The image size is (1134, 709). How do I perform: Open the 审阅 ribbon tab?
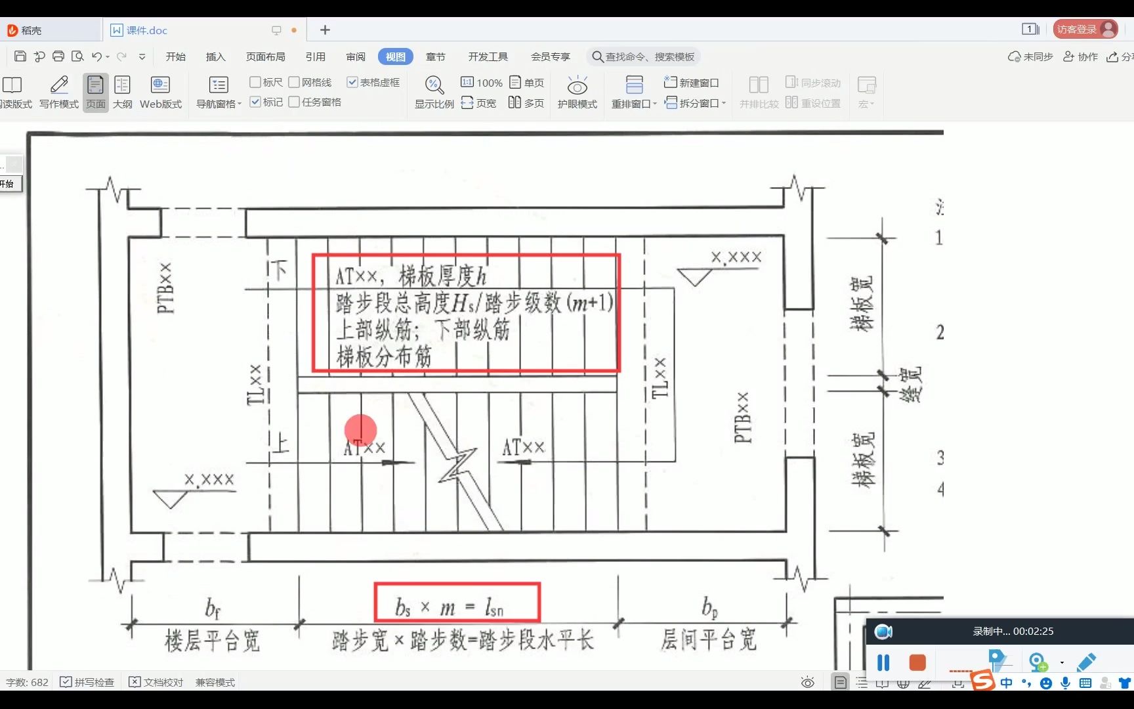[x=355, y=56]
